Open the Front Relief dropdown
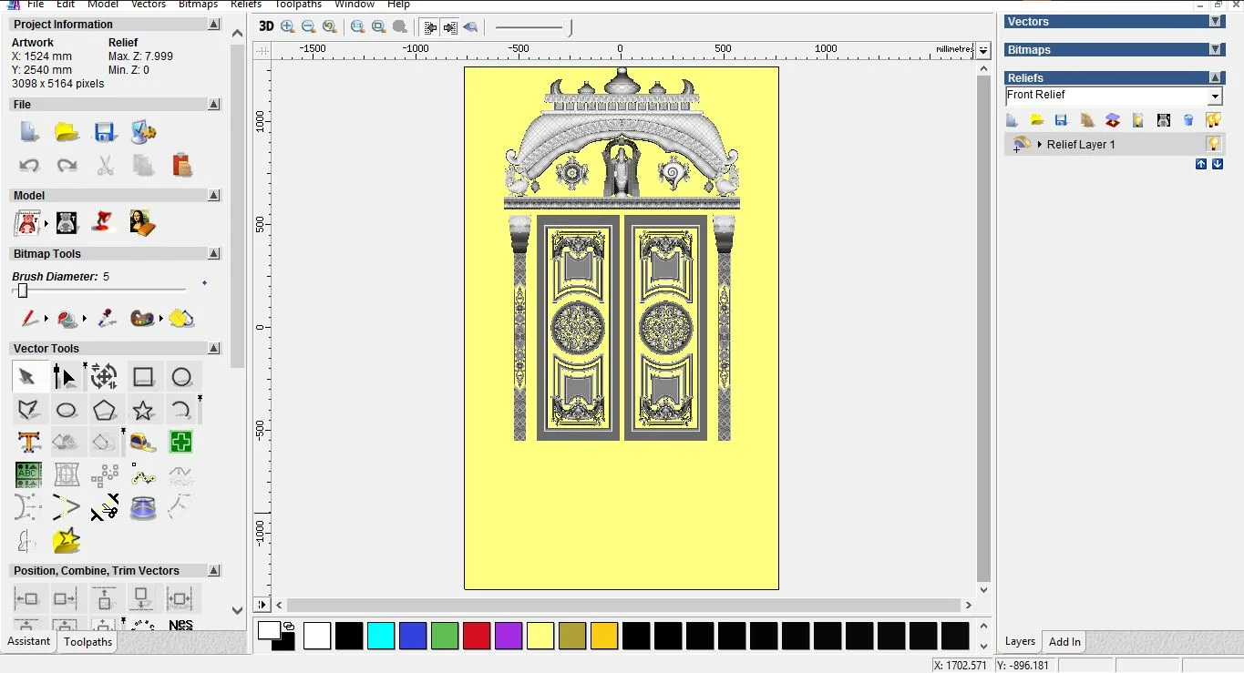 pos(1215,95)
